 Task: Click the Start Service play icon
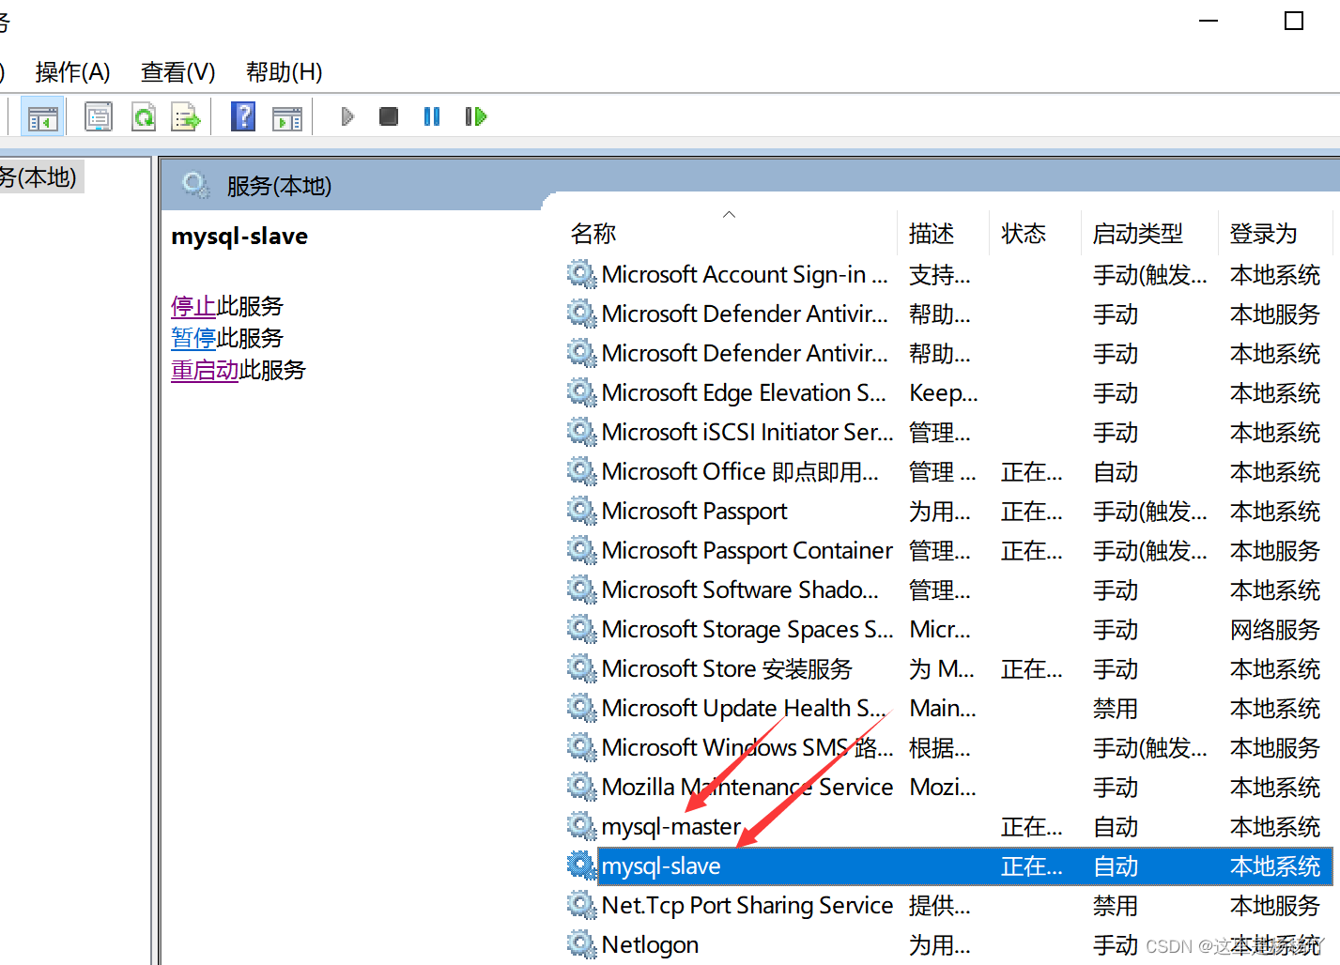coord(347,116)
